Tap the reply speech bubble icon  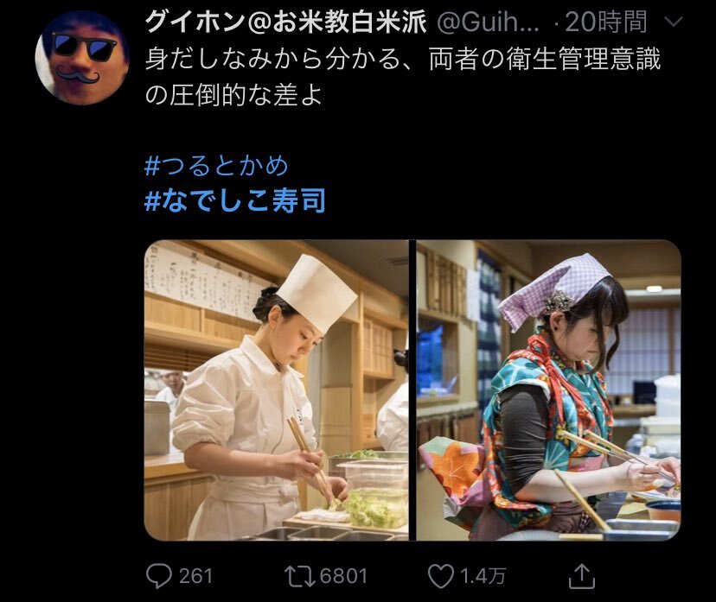(x=158, y=576)
